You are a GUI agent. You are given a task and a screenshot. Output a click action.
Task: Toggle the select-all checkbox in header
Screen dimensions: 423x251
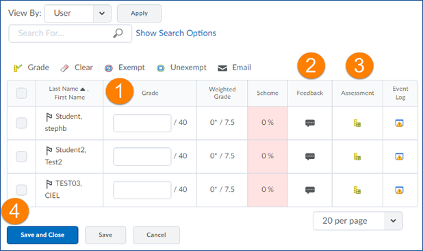coord(21,93)
